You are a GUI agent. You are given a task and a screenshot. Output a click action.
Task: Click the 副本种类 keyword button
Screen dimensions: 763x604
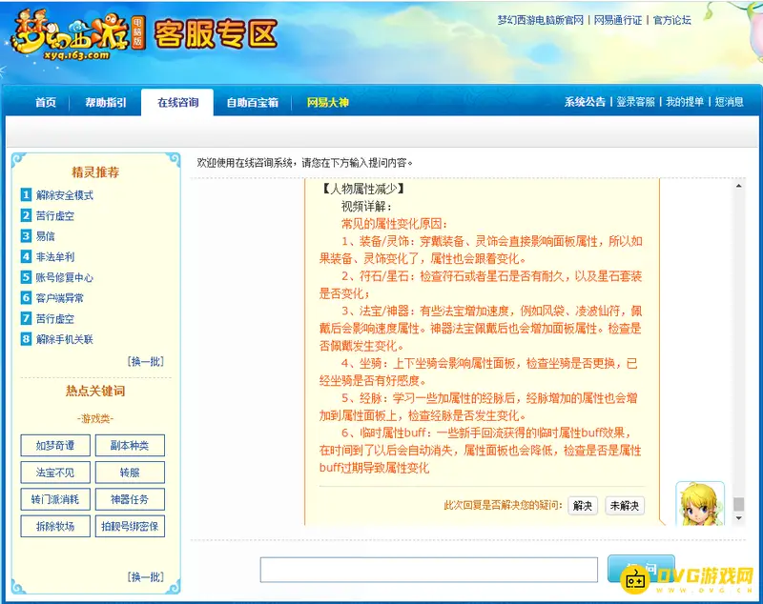tap(130, 445)
